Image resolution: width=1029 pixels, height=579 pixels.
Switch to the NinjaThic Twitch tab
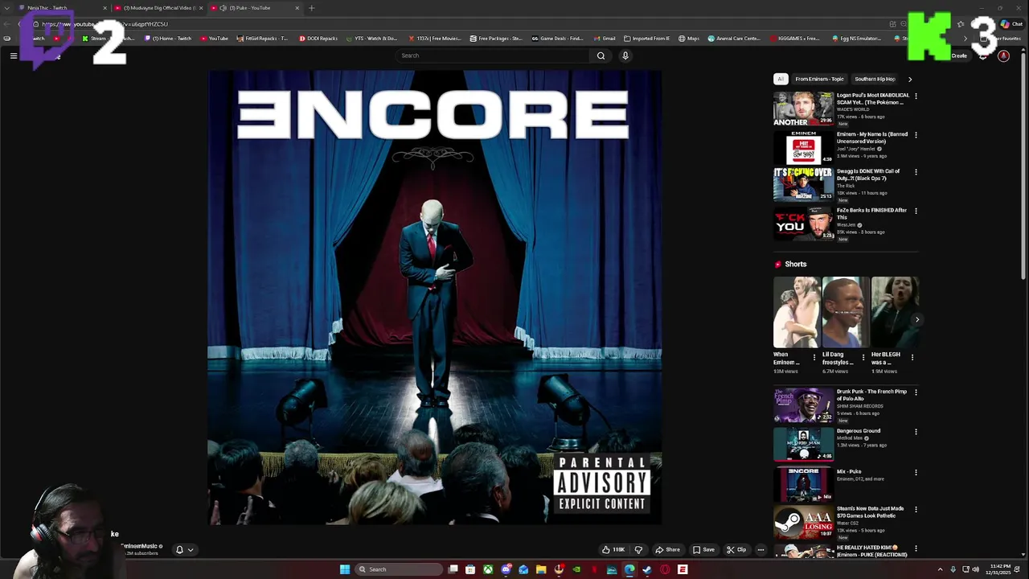pyautogui.click(x=63, y=8)
